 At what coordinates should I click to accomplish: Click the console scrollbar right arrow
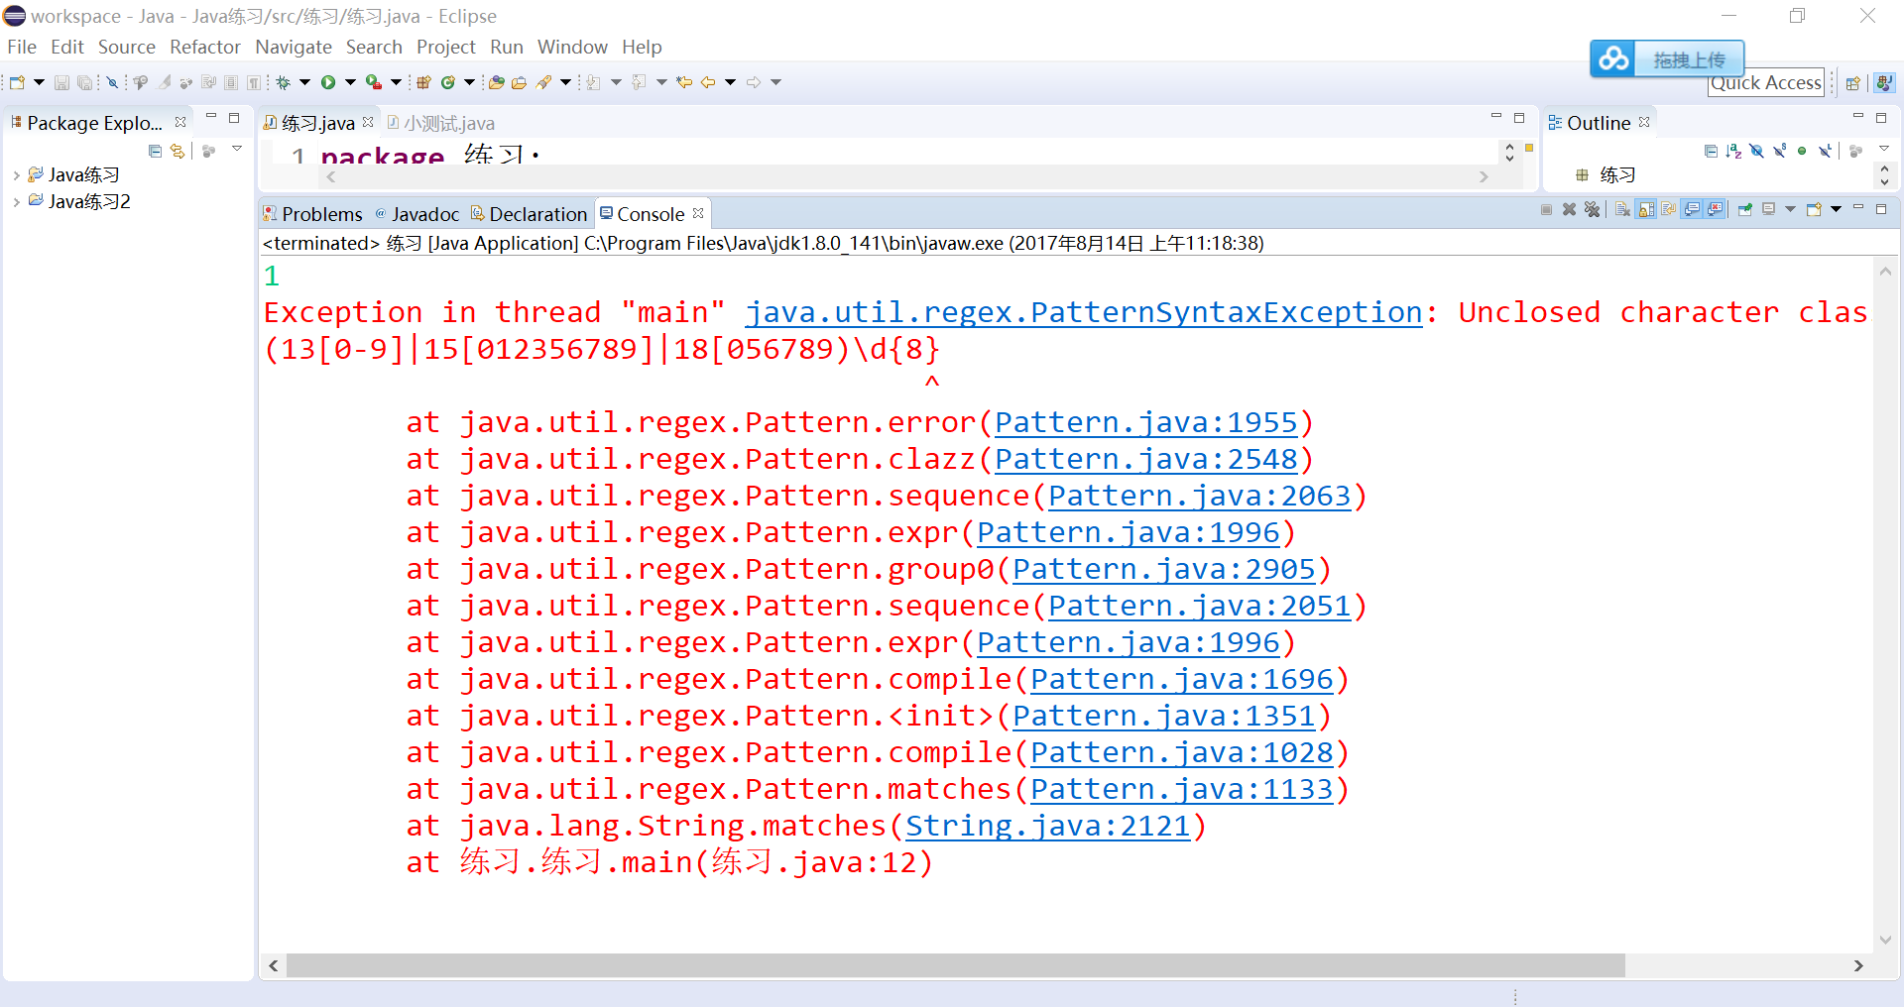(1857, 965)
